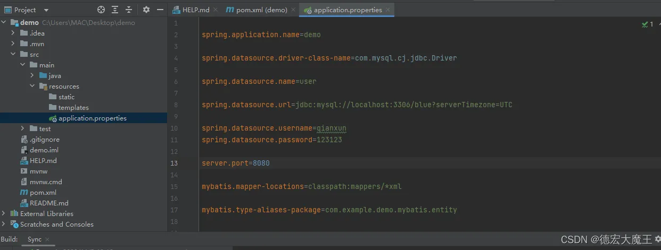This screenshot has height=250, width=661.
Task: Expand the External Libraries node
Action: pyautogui.click(x=4, y=213)
